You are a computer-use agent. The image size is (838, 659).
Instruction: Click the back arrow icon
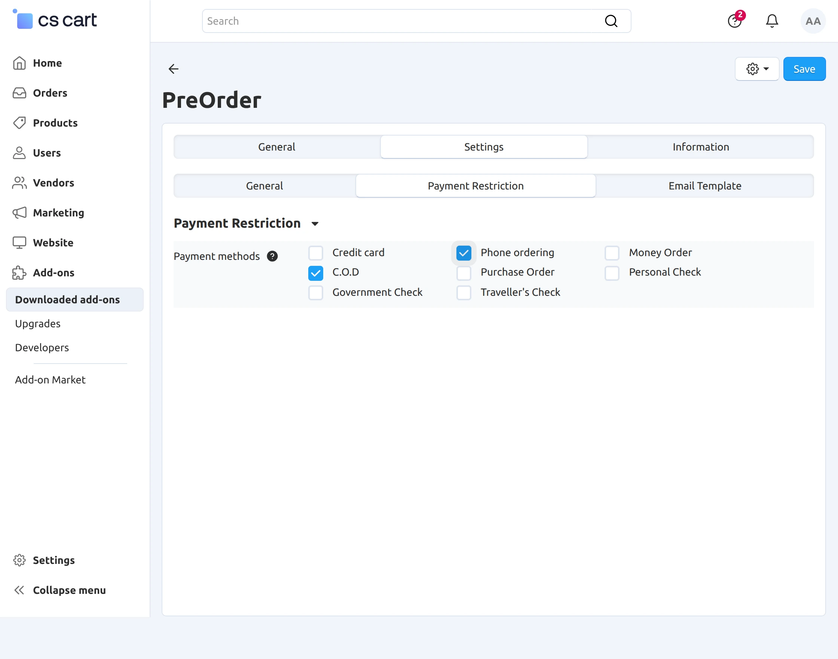[x=174, y=69]
